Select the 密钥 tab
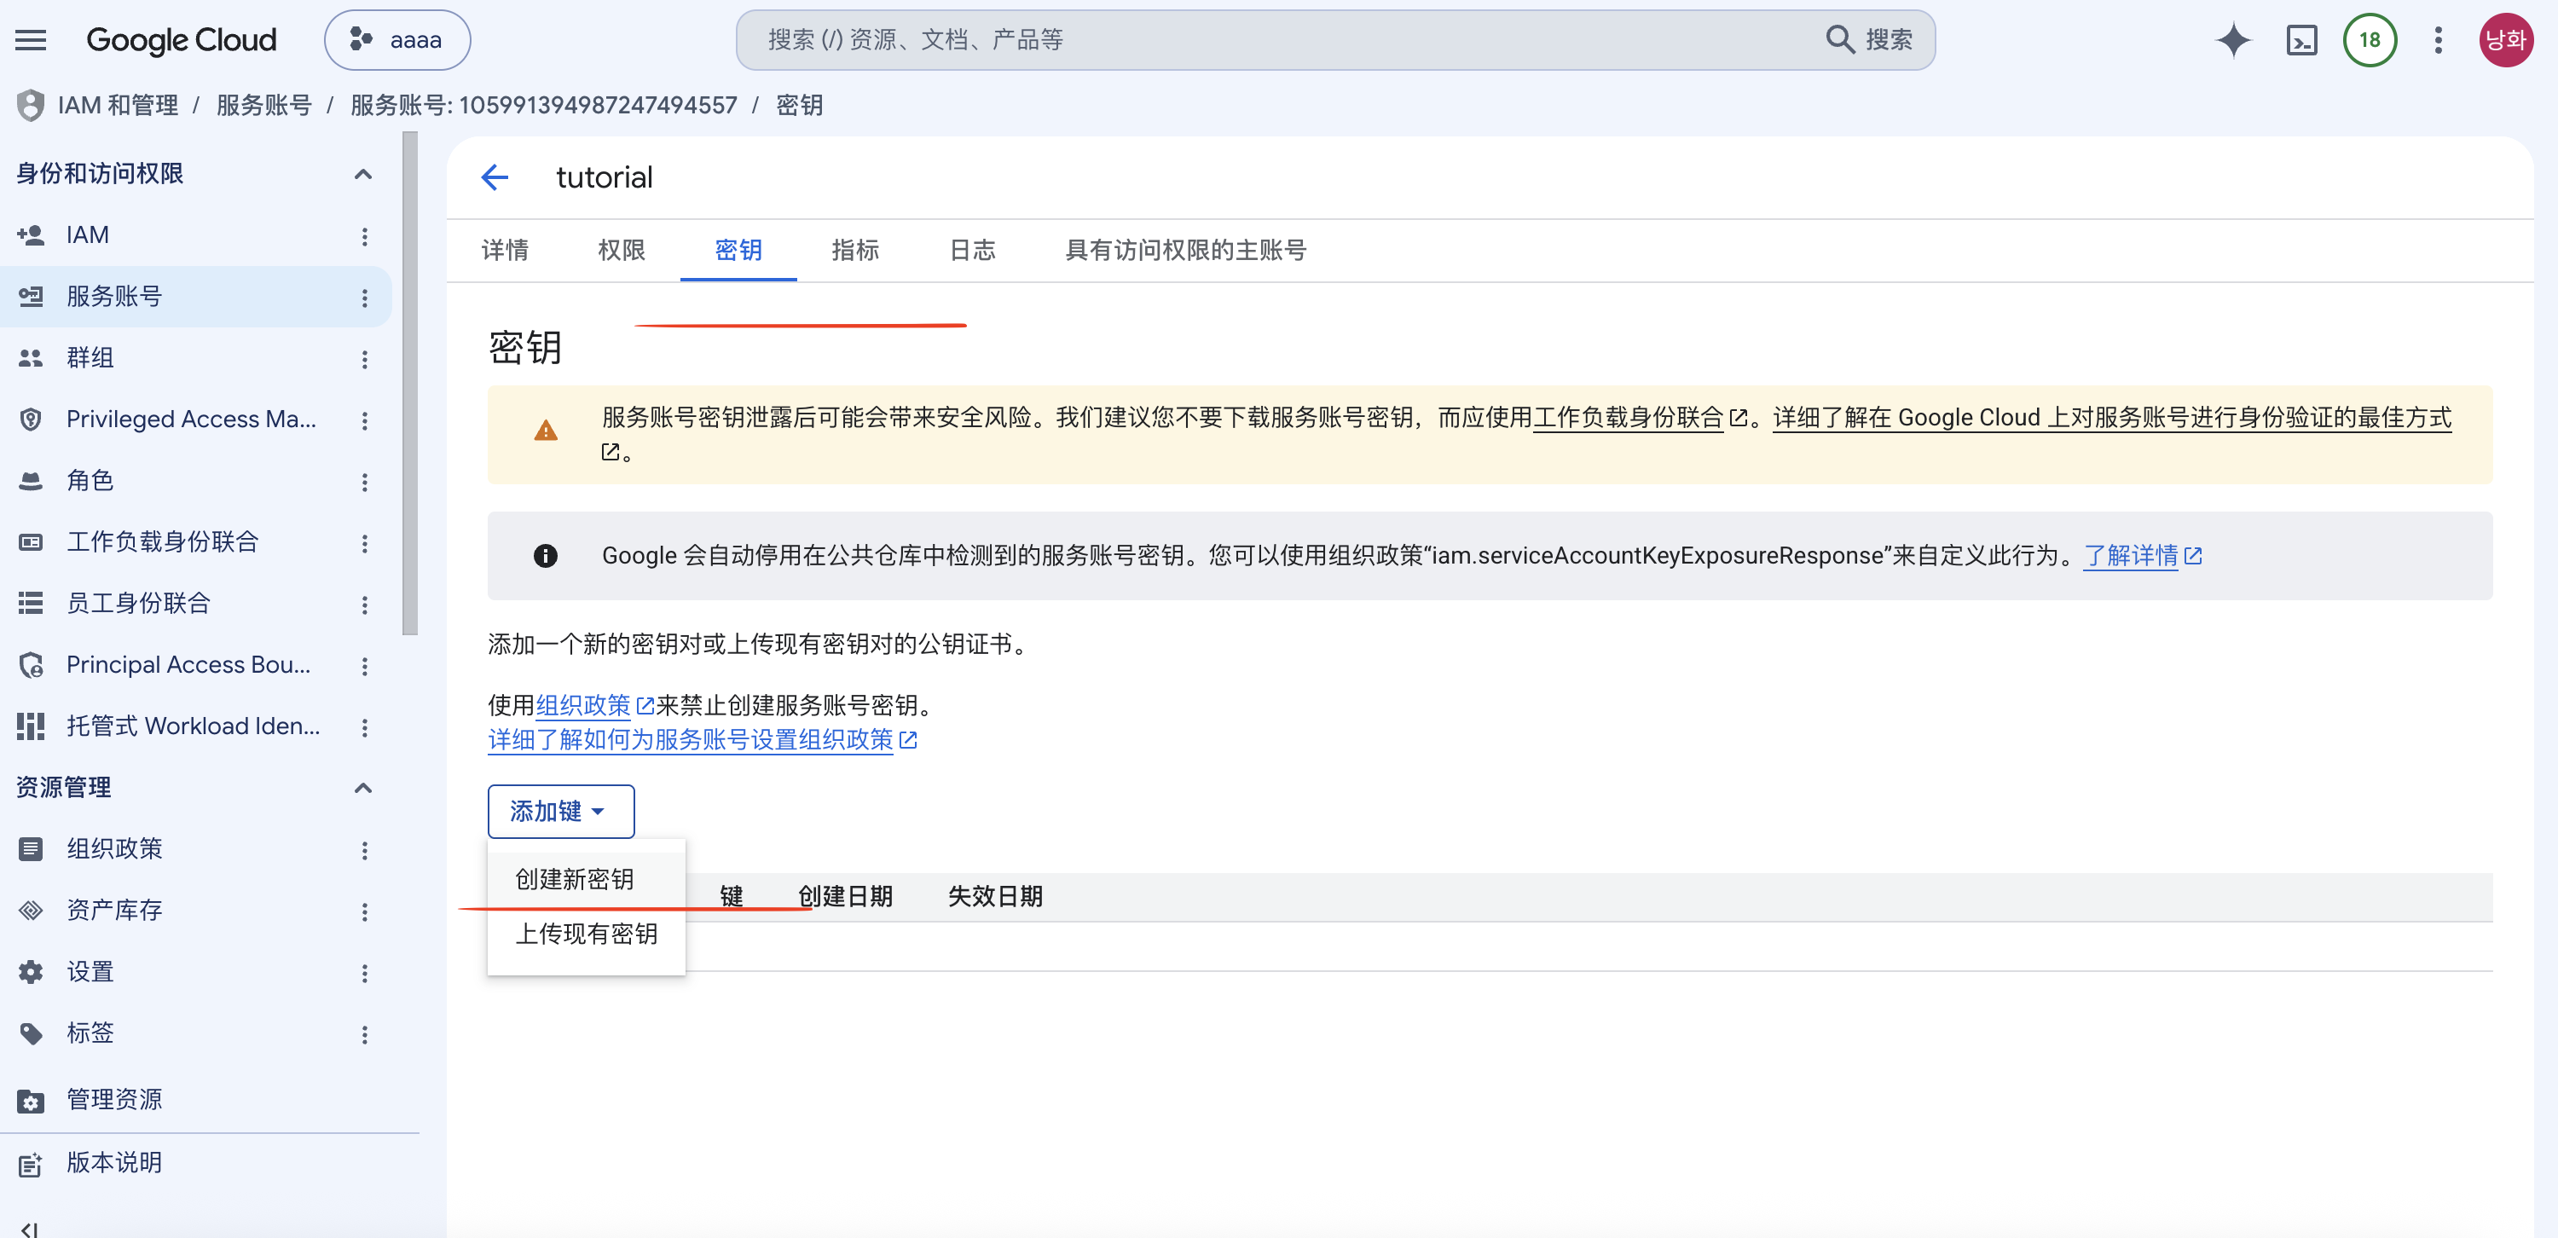 pyautogui.click(x=738, y=250)
